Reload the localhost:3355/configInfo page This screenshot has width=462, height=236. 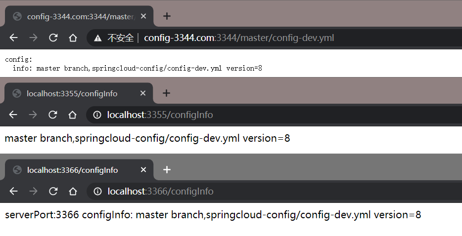point(53,115)
